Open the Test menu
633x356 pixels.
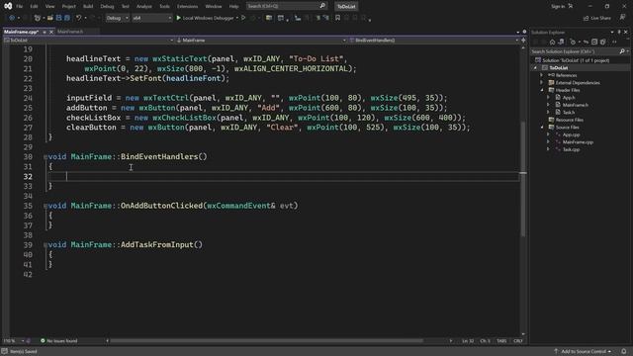click(126, 7)
